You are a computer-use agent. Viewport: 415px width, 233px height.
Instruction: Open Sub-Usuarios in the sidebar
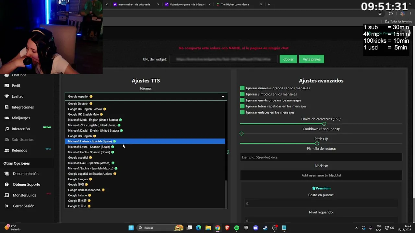22,139
